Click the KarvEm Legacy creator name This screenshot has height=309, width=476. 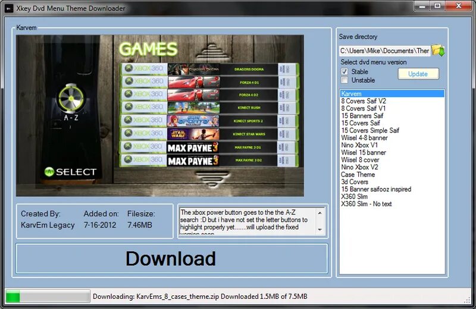(x=48, y=225)
